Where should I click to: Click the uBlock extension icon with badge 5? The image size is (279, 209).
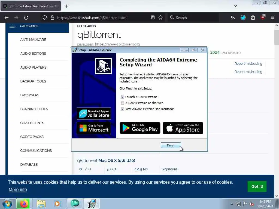tap(263, 17)
